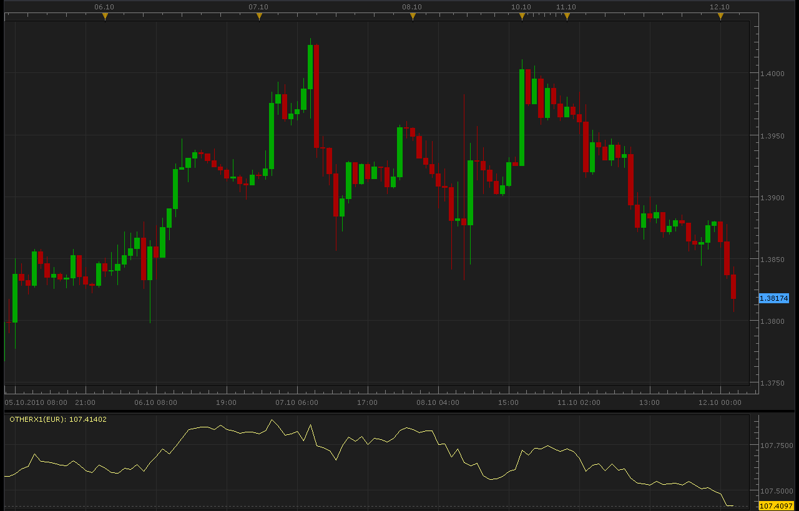
Task: Select the OTHERX1(EUR): 107.41402 indicator label
Action: (x=58, y=419)
